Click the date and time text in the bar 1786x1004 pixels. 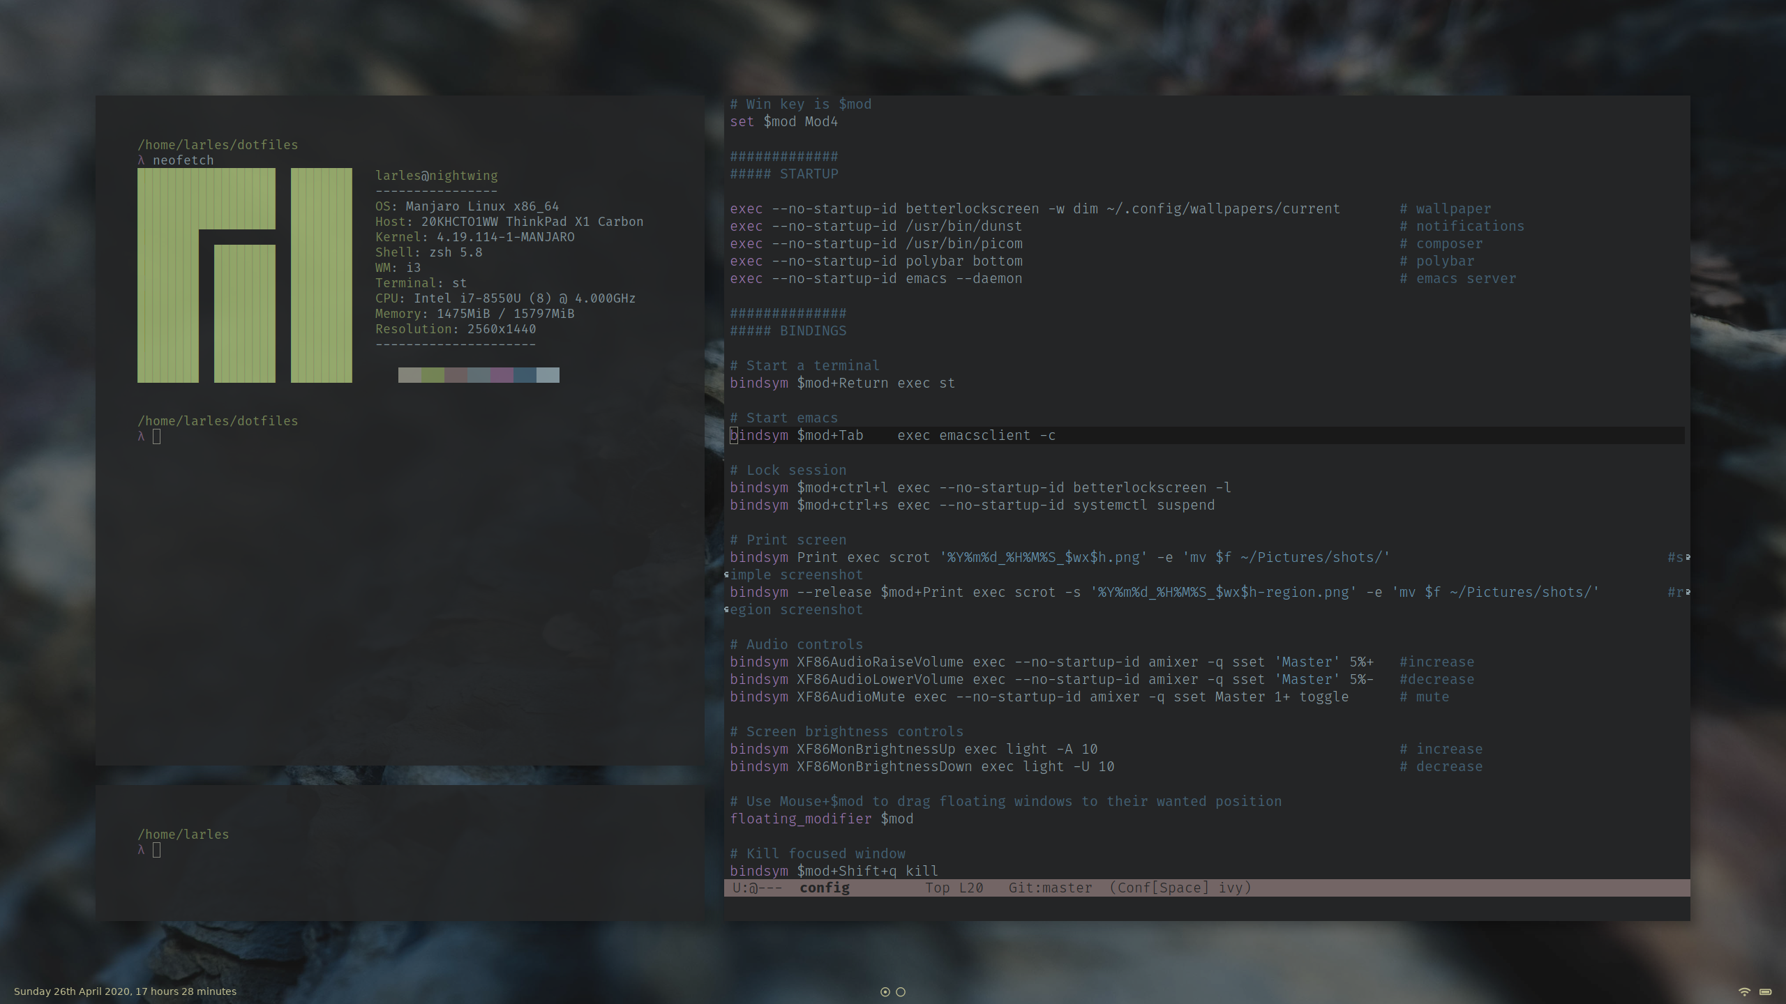pyautogui.click(x=125, y=991)
